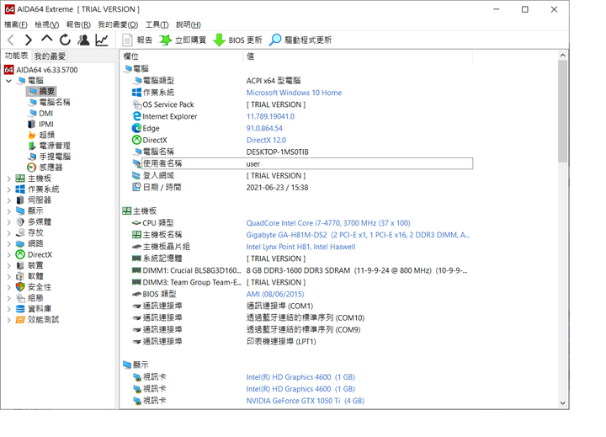606x437 pixels.
Task: Select the 印表機連接埠 (LPT1) value
Action: coord(281,342)
